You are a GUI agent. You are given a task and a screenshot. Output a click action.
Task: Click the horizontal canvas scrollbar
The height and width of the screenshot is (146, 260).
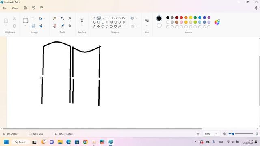tap(102, 129)
